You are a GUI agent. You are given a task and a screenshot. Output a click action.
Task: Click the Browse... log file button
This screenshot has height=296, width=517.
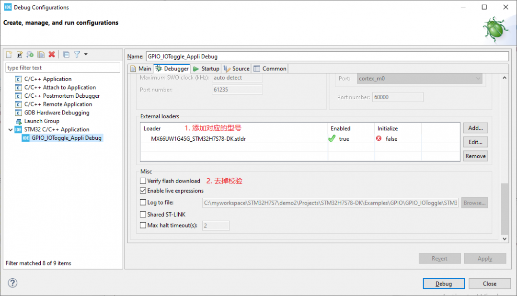pyautogui.click(x=474, y=203)
